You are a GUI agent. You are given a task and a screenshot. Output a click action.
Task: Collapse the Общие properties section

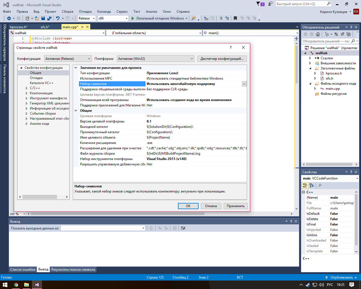click(76, 111)
